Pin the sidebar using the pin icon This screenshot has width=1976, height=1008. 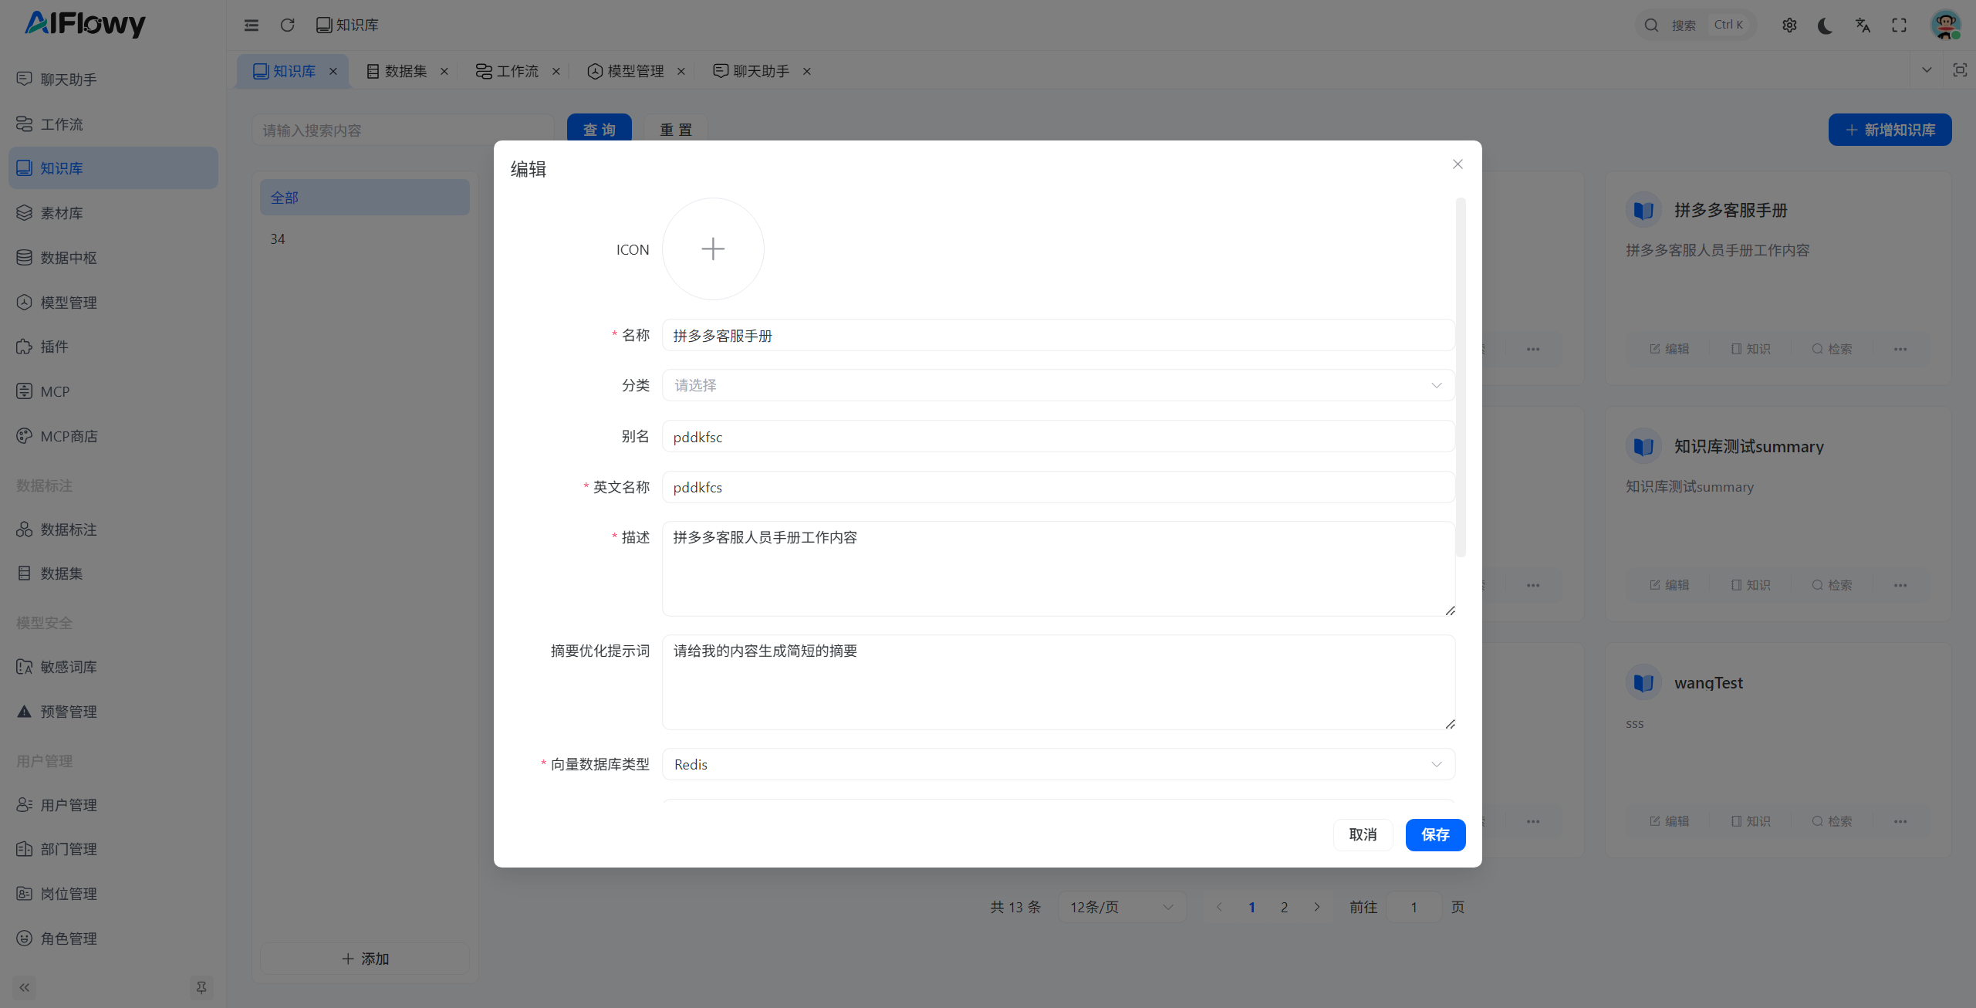point(201,987)
